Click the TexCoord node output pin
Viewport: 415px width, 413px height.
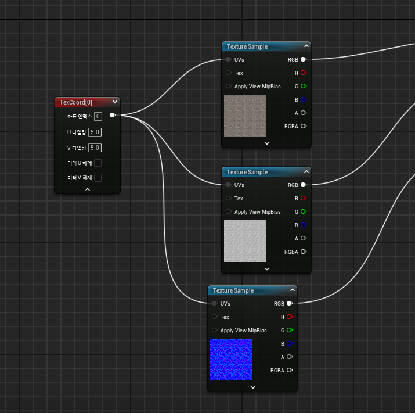[x=112, y=116]
